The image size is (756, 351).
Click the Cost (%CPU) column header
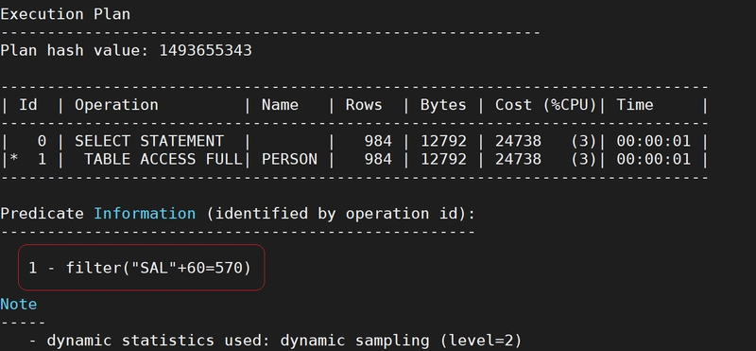tap(545, 105)
